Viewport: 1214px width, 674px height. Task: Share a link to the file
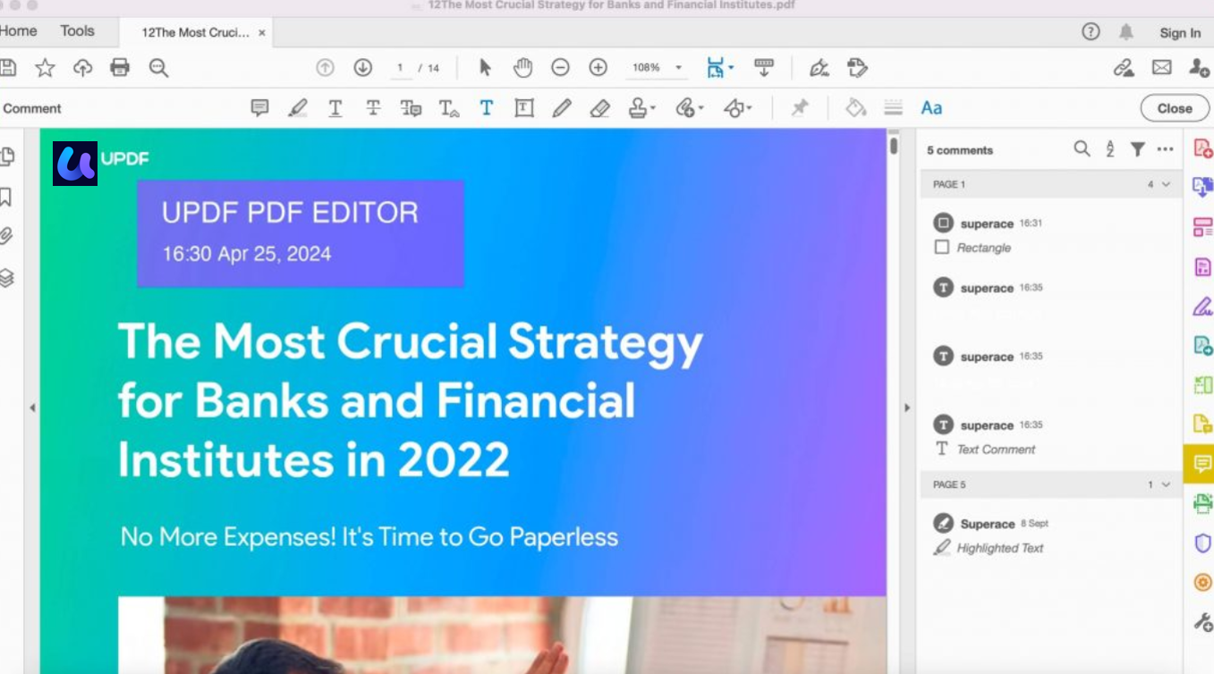click(x=1124, y=68)
